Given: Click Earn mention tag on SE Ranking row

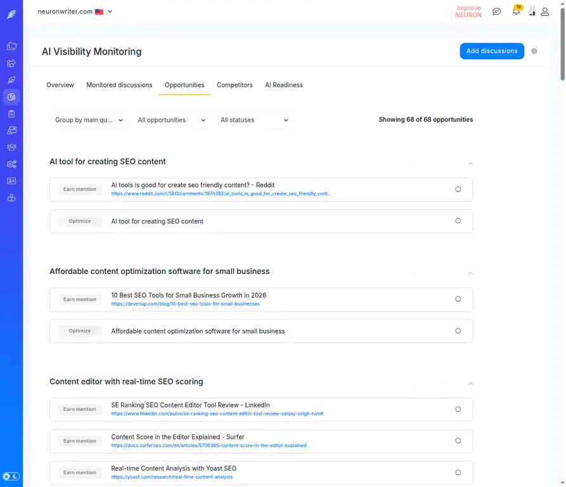Looking at the screenshot, I should pos(80,409).
